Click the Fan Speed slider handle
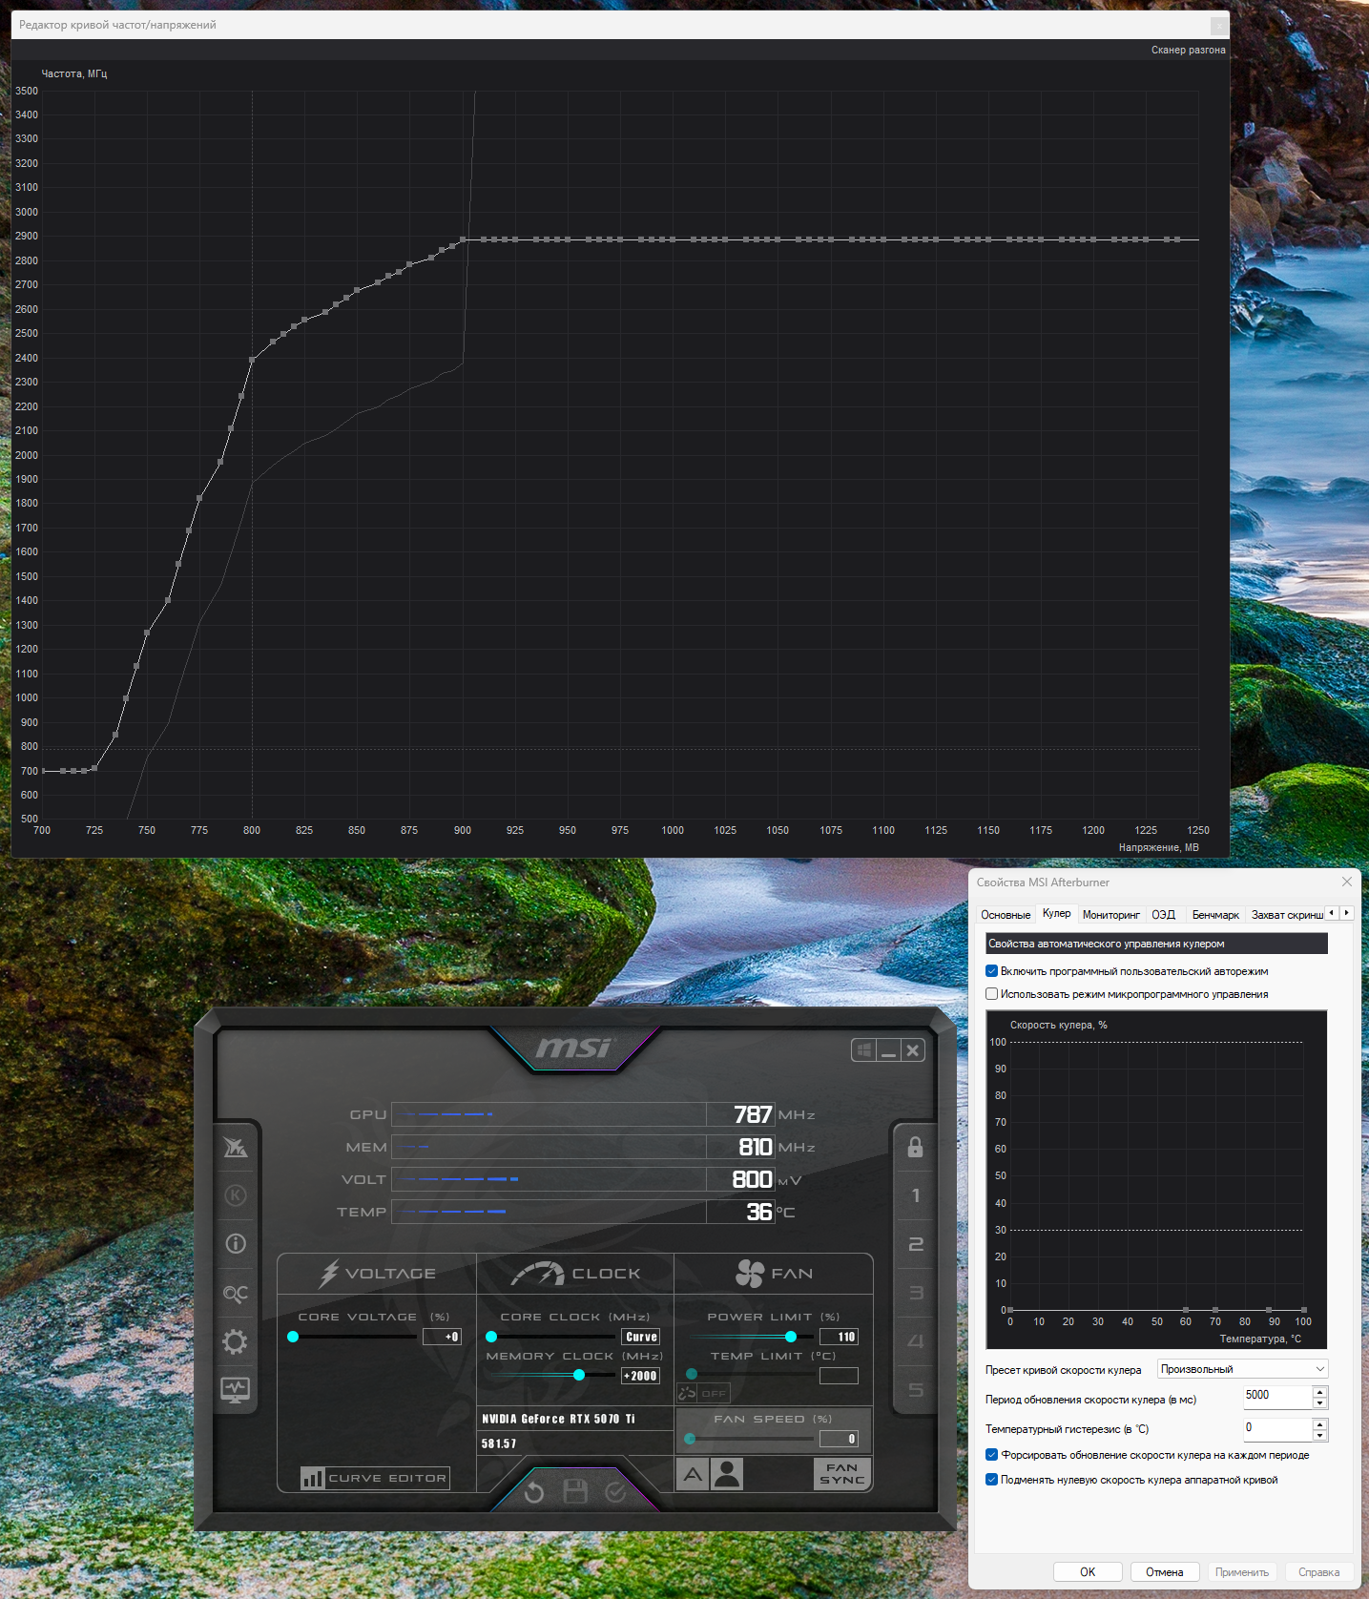 click(x=690, y=1439)
